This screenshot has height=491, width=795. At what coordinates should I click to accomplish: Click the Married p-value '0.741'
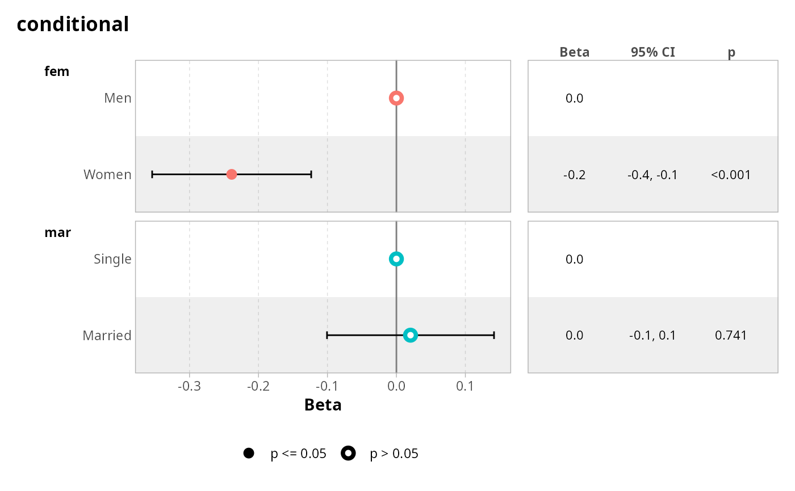(x=731, y=335)
